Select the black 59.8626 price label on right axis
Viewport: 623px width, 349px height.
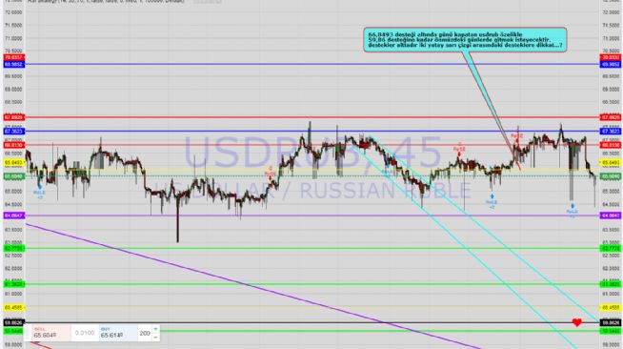(x=611, y=322)
